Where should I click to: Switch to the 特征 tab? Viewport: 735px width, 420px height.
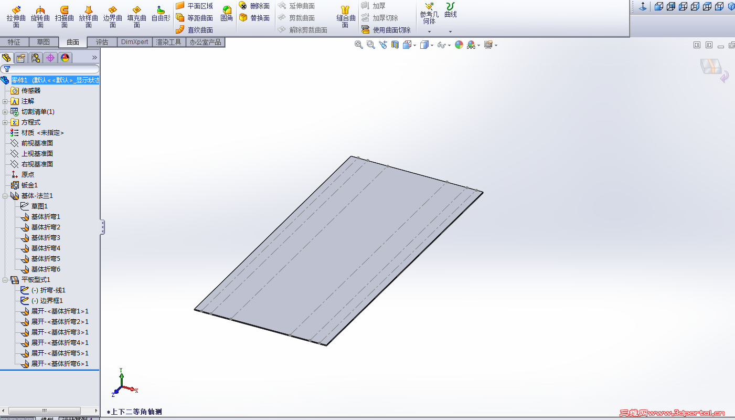point(14,42)
